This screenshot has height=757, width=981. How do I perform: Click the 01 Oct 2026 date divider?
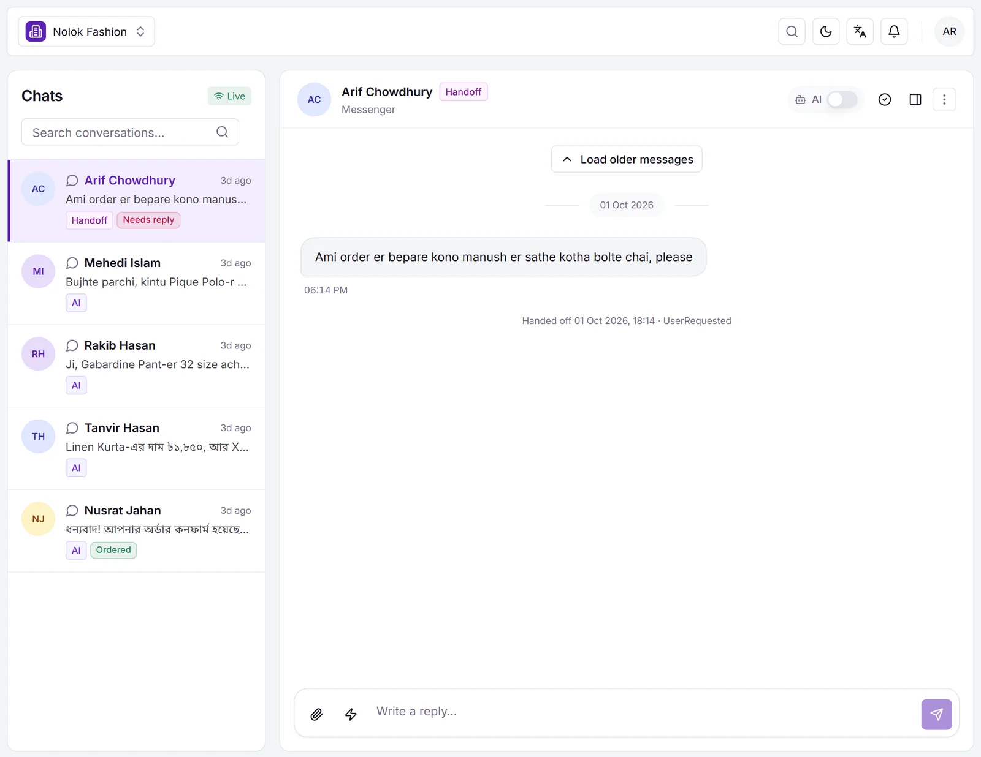tap(627, 205)
